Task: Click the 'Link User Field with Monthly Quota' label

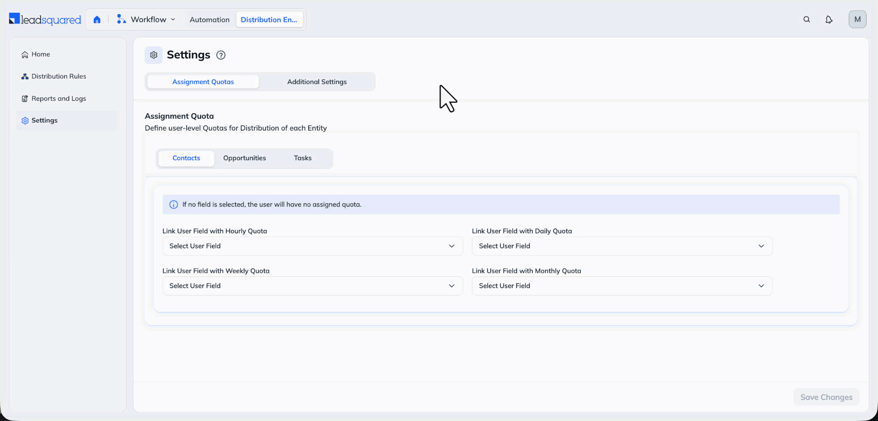Action: pyautogui.click(x=526, y=271)
